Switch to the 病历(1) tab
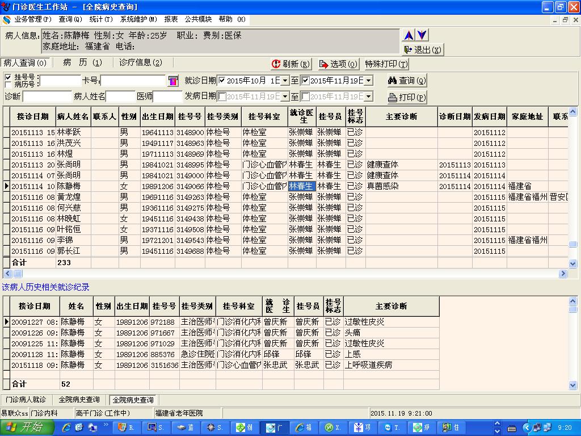581x436 pixels. coord(82,62)
